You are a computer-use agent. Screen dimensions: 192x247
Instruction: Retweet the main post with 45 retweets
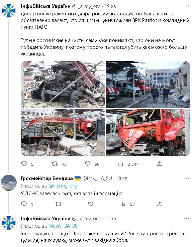[x=55, y=164]
